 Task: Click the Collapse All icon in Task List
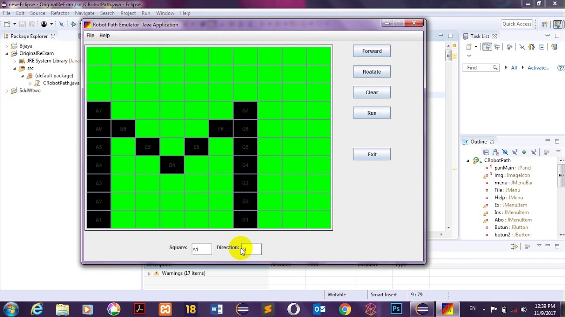pyautogui.click(x=542, y=47)
